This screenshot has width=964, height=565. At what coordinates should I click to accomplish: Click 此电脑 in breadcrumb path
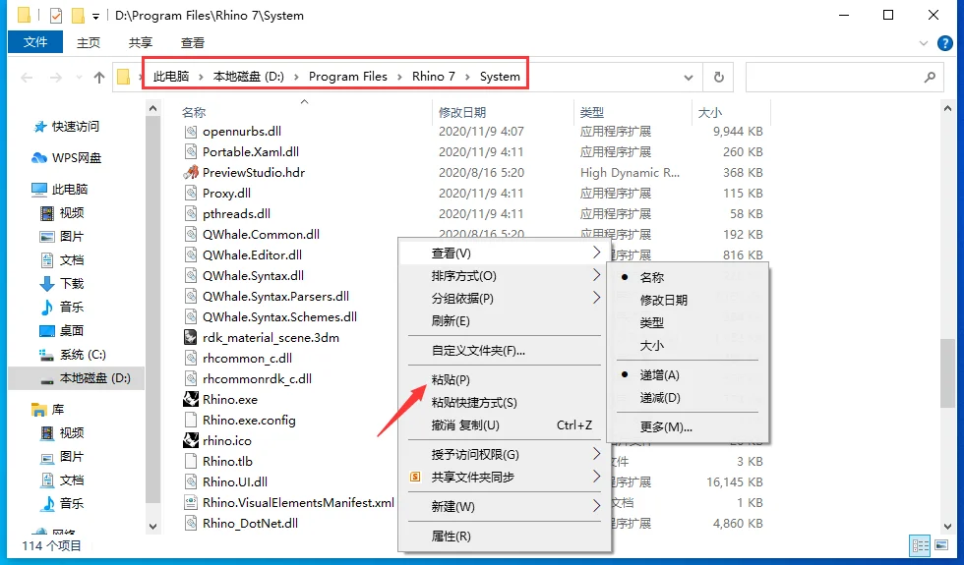tap(171, 77)
